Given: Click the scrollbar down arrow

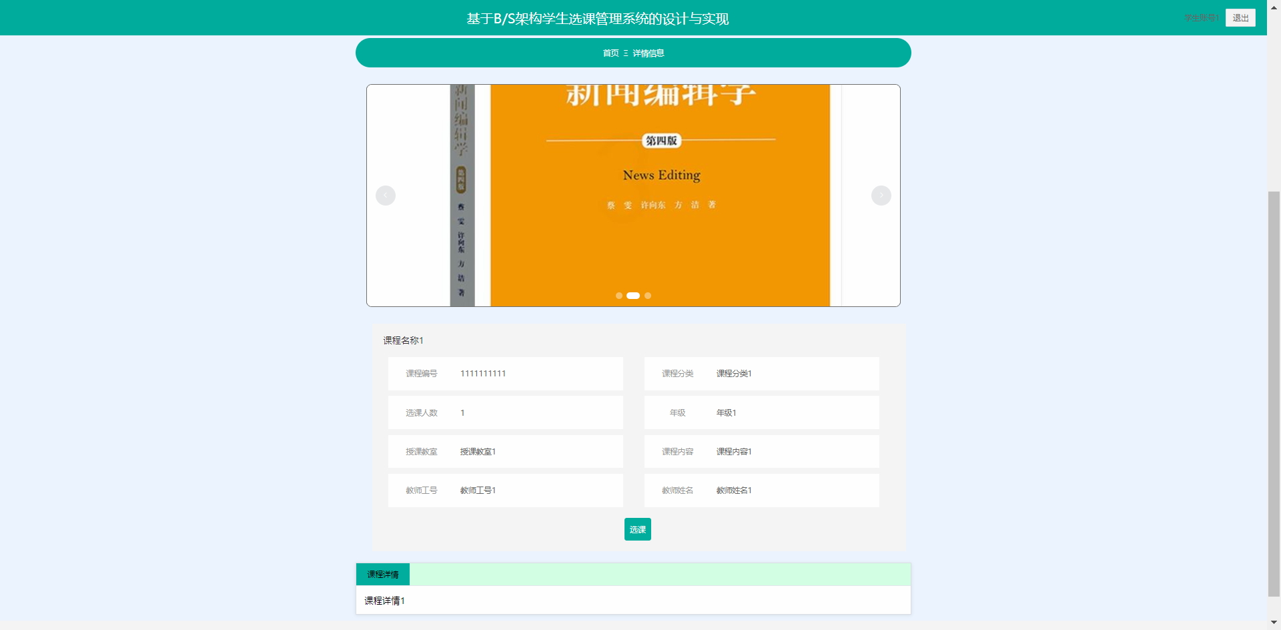Looking at the screenshot, I should coord(1274,623).
